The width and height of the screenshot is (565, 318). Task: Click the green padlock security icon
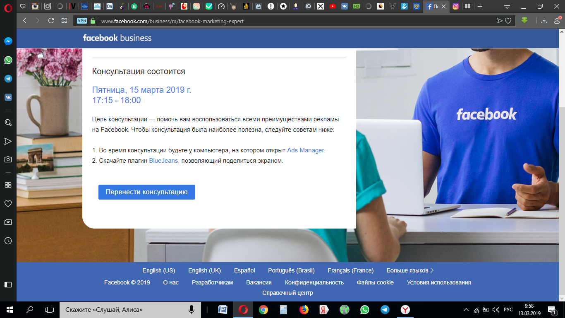(x=93, y=21)
